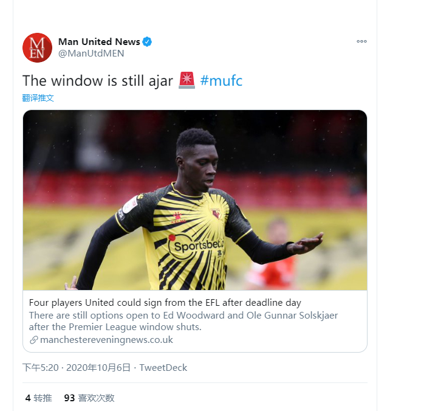Click the article description mentioning Ed Woodward

183,321
